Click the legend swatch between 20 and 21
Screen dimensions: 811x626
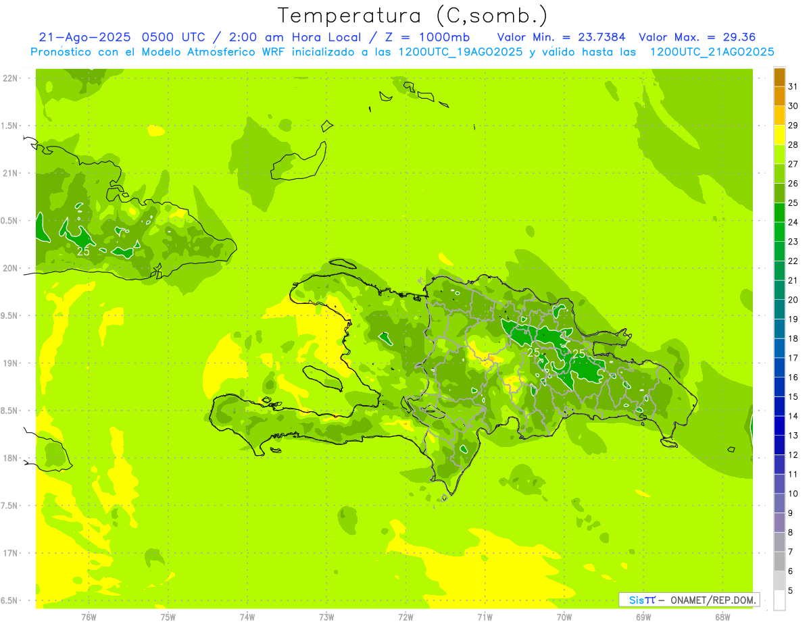coord(779,290)
